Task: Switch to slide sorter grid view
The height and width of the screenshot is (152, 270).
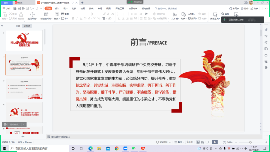Action: click(202, 142)
